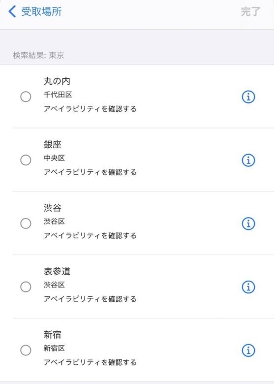This screenshot has height=384, width=274.
Task: Open info for 丸の内 store
Action: pos(248,96)
